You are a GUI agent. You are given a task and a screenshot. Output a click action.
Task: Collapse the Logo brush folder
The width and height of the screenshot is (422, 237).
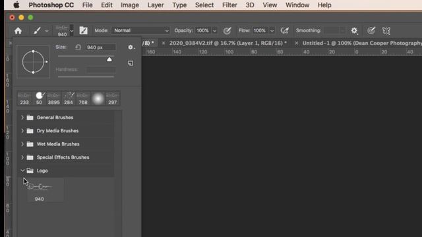pyautogui.click(x=22, y=171)
